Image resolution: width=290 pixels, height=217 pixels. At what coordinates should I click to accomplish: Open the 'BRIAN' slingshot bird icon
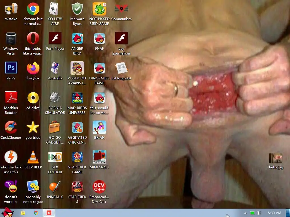click(99, 127)
